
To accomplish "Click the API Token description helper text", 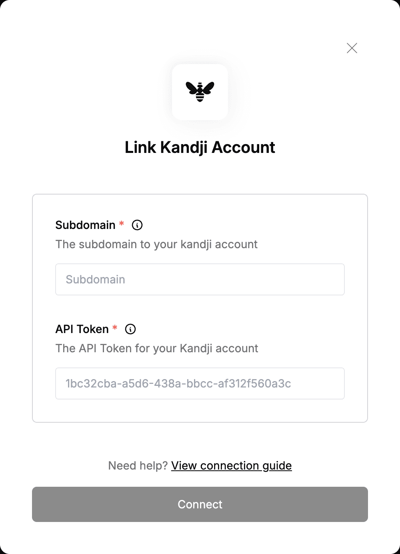I will (x=157, y=348).
